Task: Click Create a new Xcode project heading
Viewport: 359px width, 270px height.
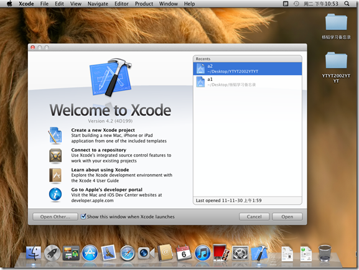Action: point(103,130)
